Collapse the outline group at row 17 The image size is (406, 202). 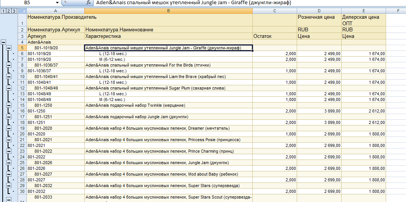click(8, 117)
